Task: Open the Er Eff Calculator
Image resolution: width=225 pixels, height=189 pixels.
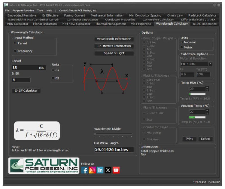Action: [26, 91]
